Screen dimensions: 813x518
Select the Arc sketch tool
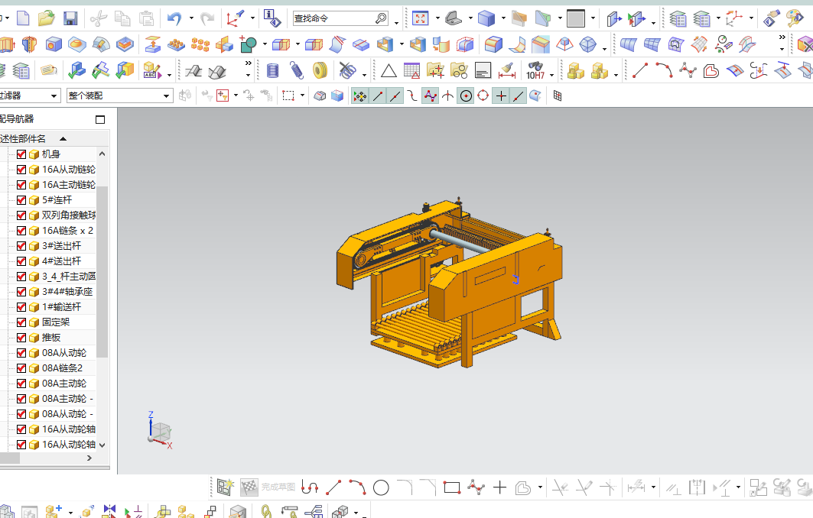[x=357, y=487]
